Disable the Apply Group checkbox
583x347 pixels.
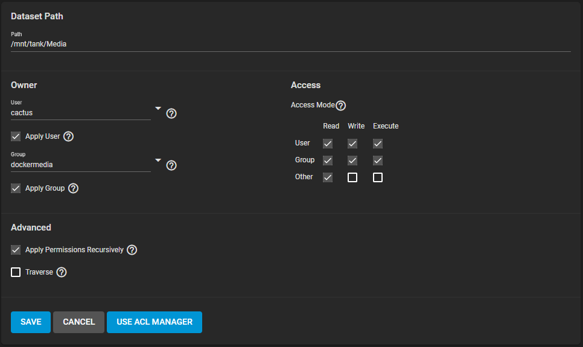(x=16, y=188)
